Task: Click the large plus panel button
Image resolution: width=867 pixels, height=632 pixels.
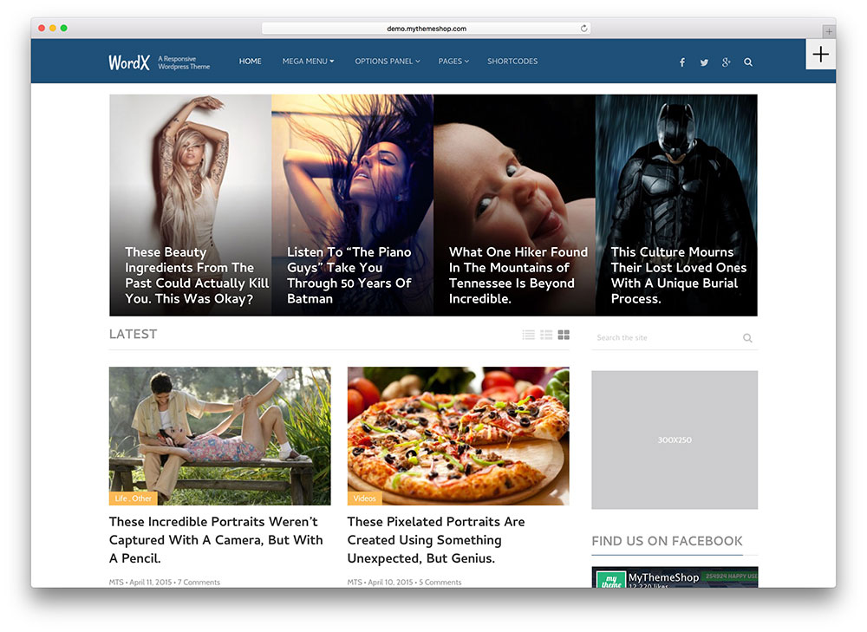Action: pos(820,55)
